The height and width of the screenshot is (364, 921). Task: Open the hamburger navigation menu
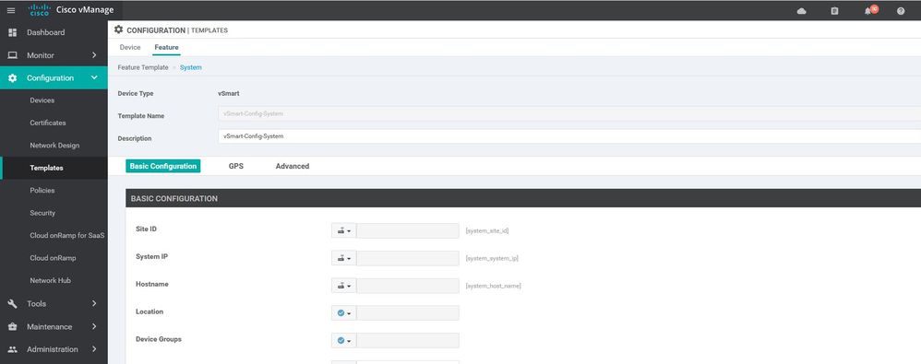pos(10,10)
